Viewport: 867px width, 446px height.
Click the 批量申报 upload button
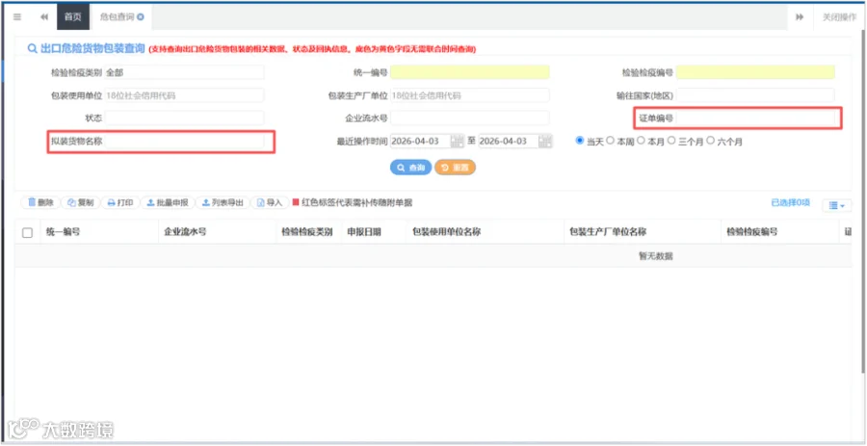(167, 203)
